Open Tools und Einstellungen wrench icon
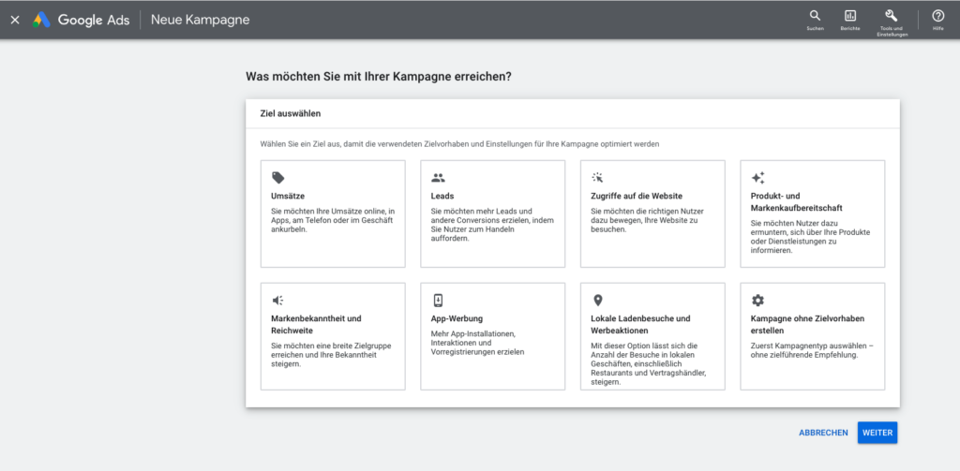960x471 pixels. click(x=891, y=16)
